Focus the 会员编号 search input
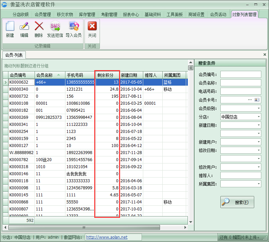Viewport: 269px width, 242px height. click(241, 75)
